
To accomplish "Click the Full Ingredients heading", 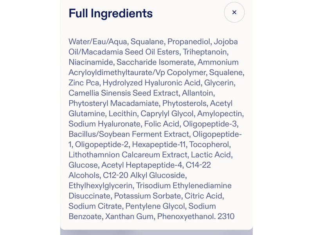I will 110,13.
